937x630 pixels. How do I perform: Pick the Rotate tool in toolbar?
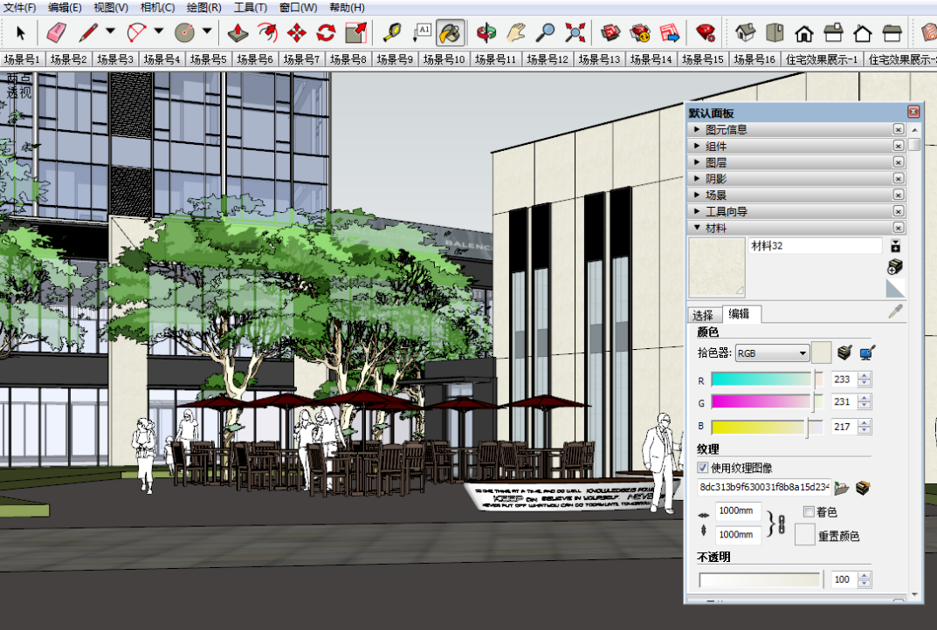tap(326, 33)
